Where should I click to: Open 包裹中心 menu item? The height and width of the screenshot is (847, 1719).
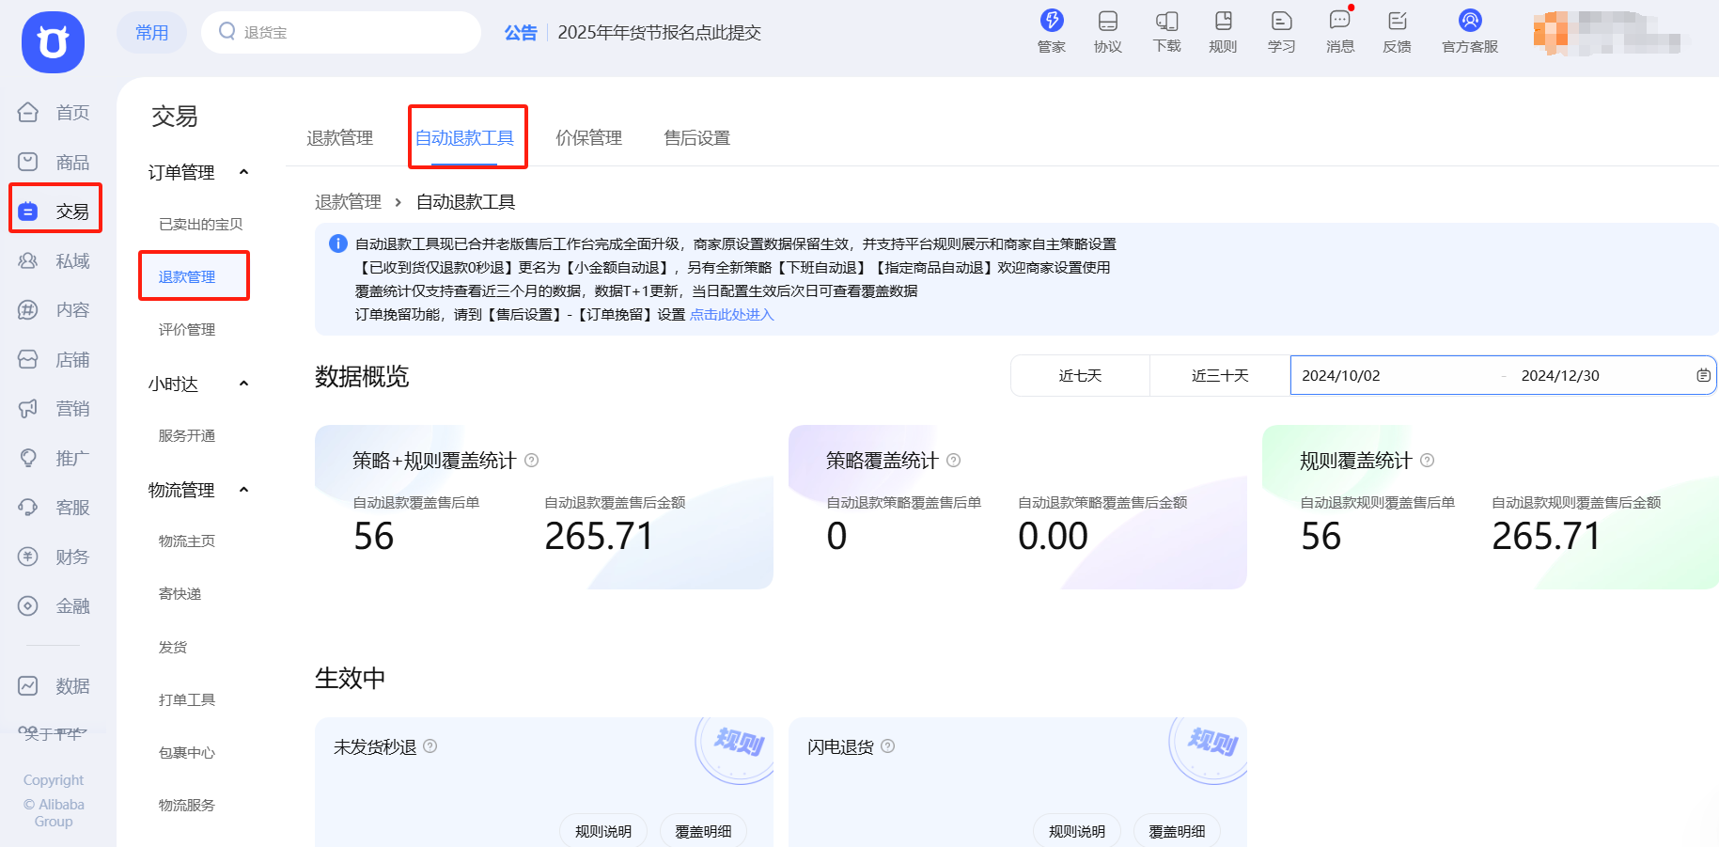(x=187, y=752)
